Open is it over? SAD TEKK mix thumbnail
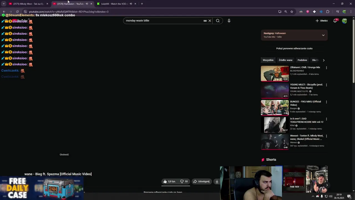Image resolution: width=355 pixels, height=200 pixels. (275, 125)
